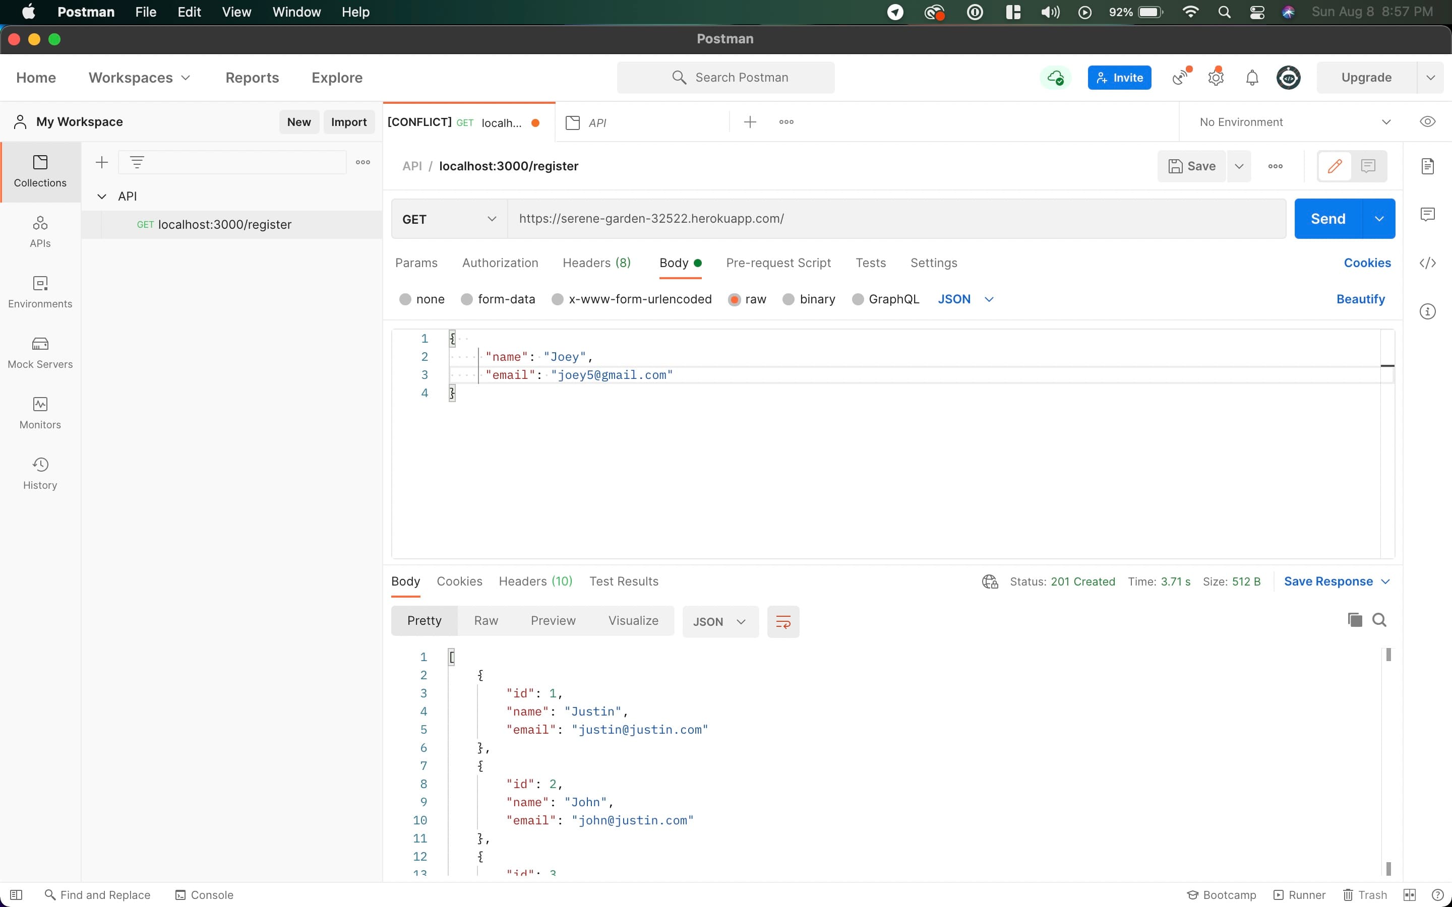Image resolution: width=1452 pixels, height=907 pixels.
Task: Open the Mock Servers sidebar panel
Action: tap(40, 352)
